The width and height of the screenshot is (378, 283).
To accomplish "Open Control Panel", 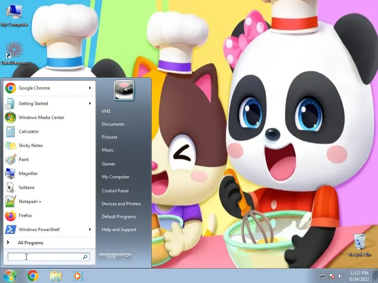I will tap(115, 191).
